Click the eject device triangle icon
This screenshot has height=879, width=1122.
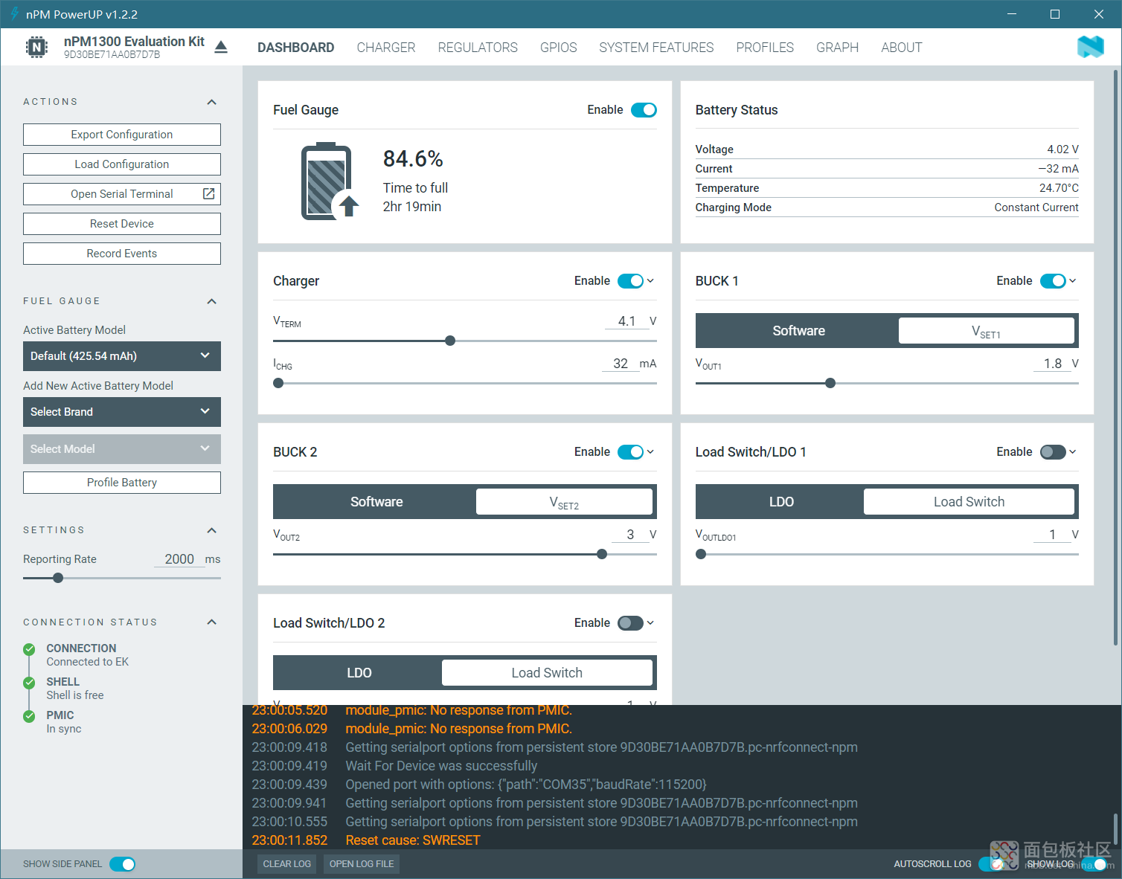click(x=221, y=48)
